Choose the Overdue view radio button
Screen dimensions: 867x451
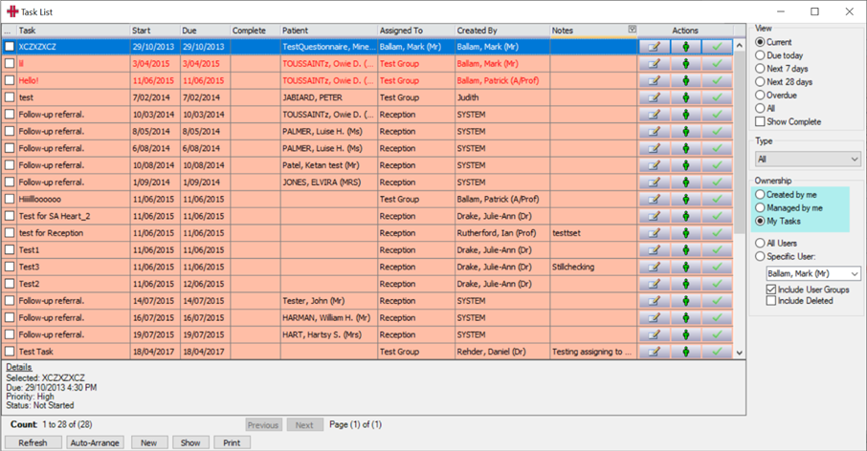pos(760,95)
